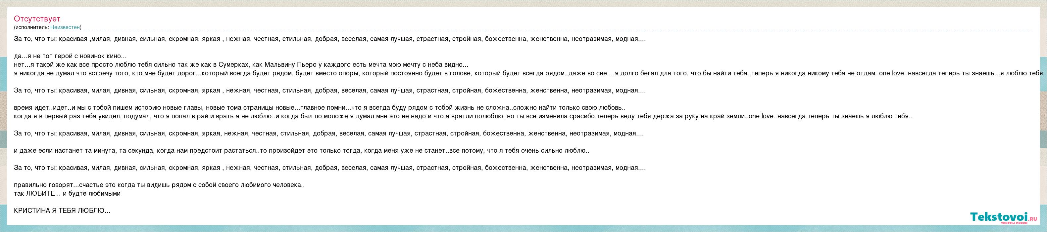Click the line starting 'и даже если настанет та минута'

point(302,151)
